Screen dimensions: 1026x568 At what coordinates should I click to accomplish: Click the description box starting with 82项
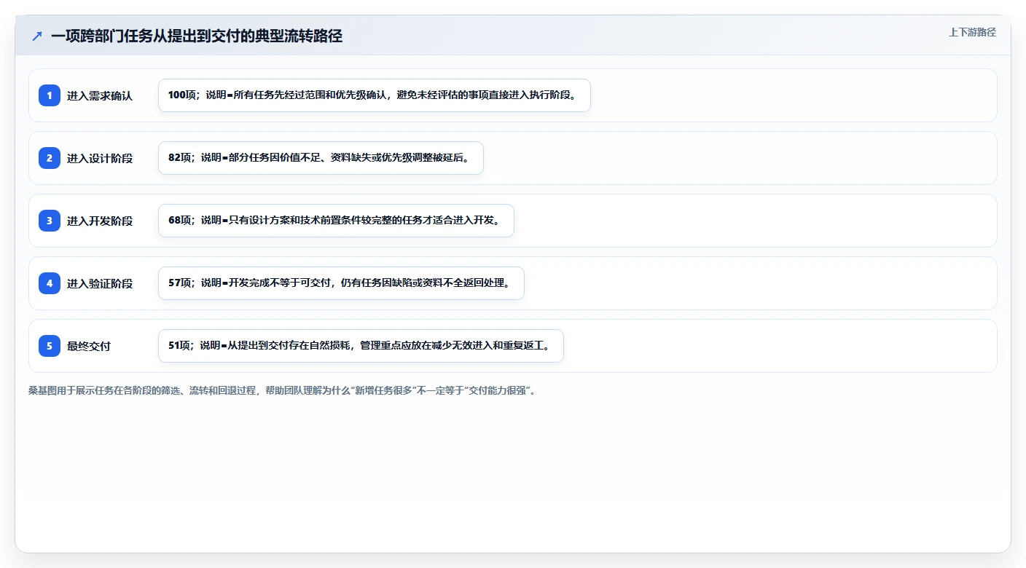pos(321,158)
